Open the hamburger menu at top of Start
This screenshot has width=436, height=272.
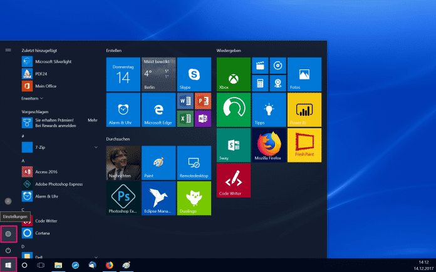(x=8, y=49)
